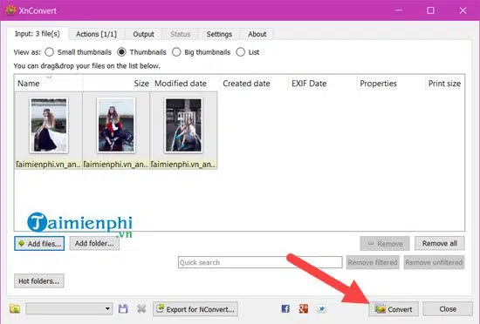The height and width of the screenshot is (324, 480).
Task: Click the Google Plus icon
Action: [x=303, y=308]
